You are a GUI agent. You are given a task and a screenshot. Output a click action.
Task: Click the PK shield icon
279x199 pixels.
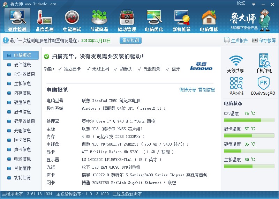click(x=264, y=86)
